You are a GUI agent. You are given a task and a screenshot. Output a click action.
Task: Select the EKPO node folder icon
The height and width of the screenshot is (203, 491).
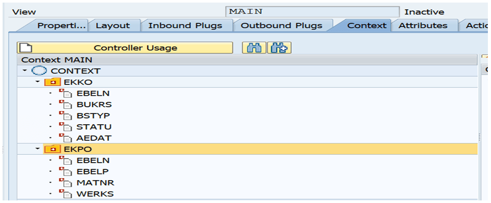(x=52, y=149)
